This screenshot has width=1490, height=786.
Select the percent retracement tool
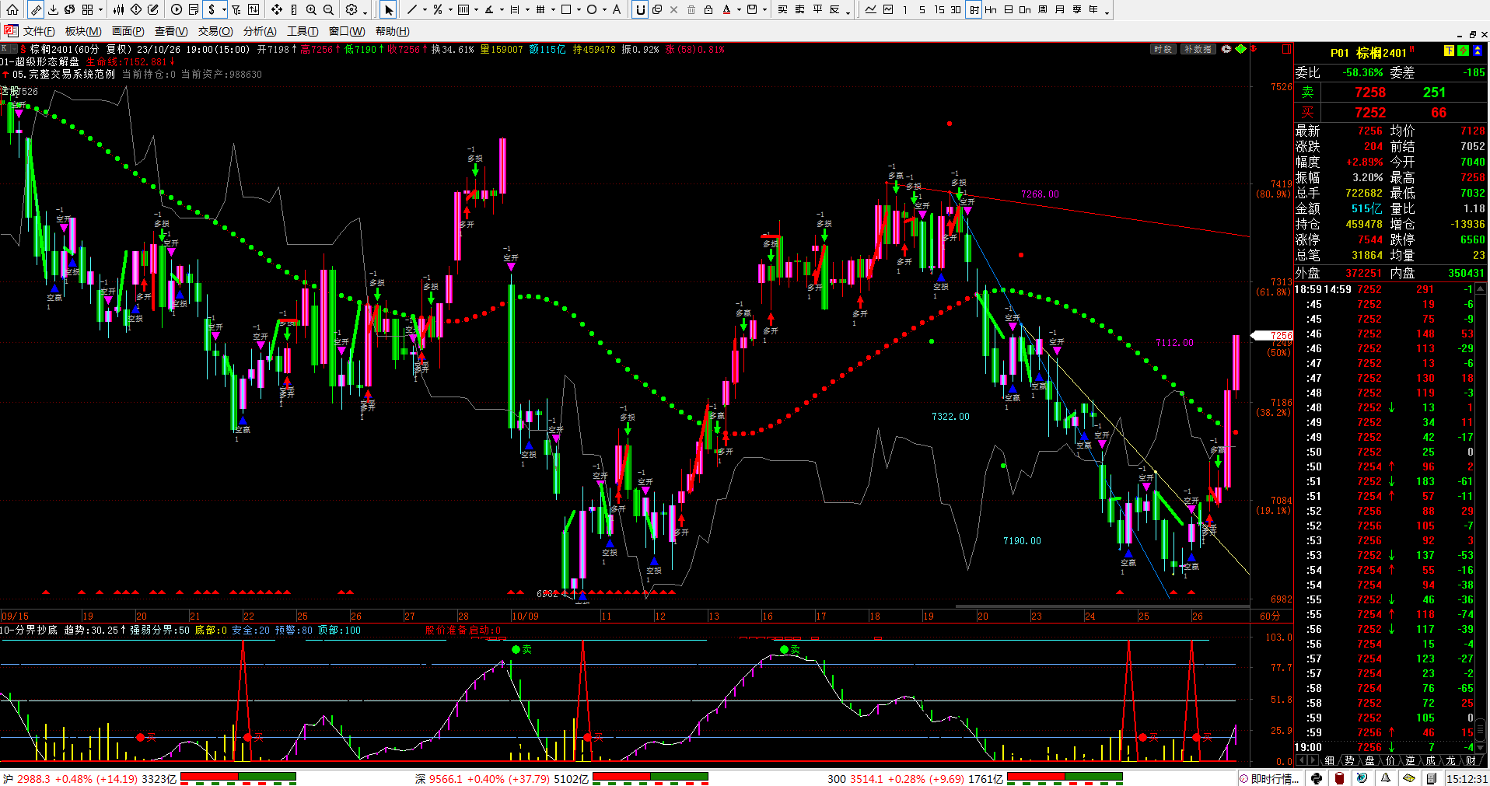coord(438,9)
